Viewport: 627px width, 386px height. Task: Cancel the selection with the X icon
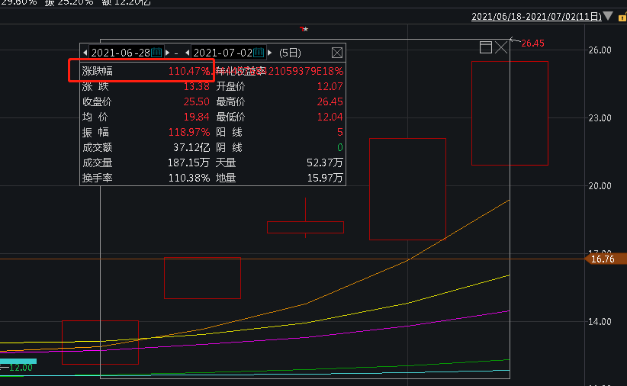[x=501, y=47]
